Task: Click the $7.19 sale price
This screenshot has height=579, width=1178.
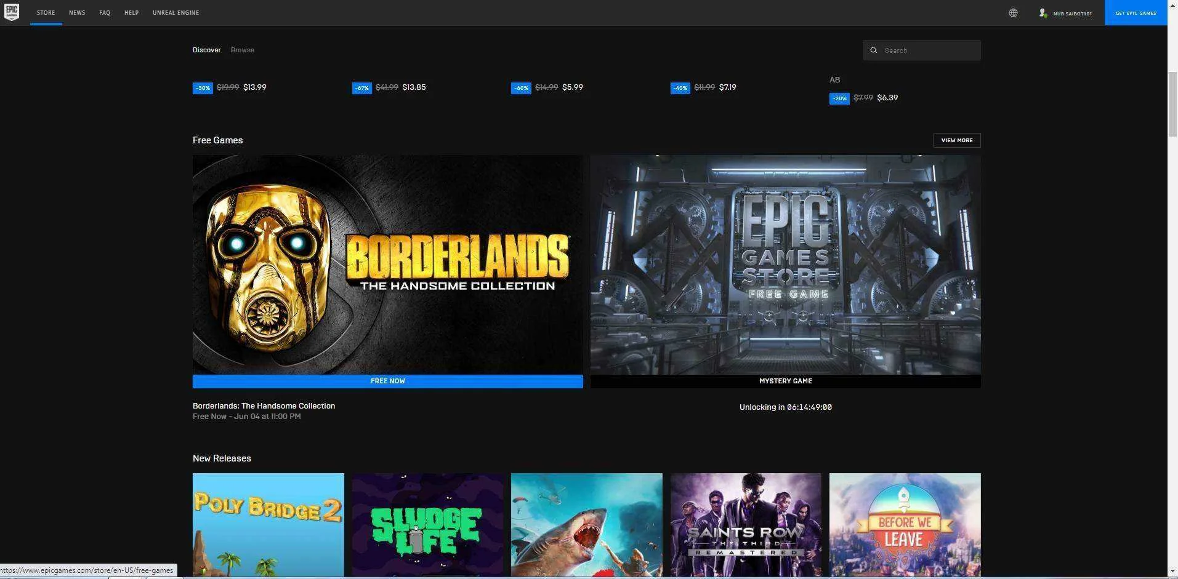Action: point(728,87)
